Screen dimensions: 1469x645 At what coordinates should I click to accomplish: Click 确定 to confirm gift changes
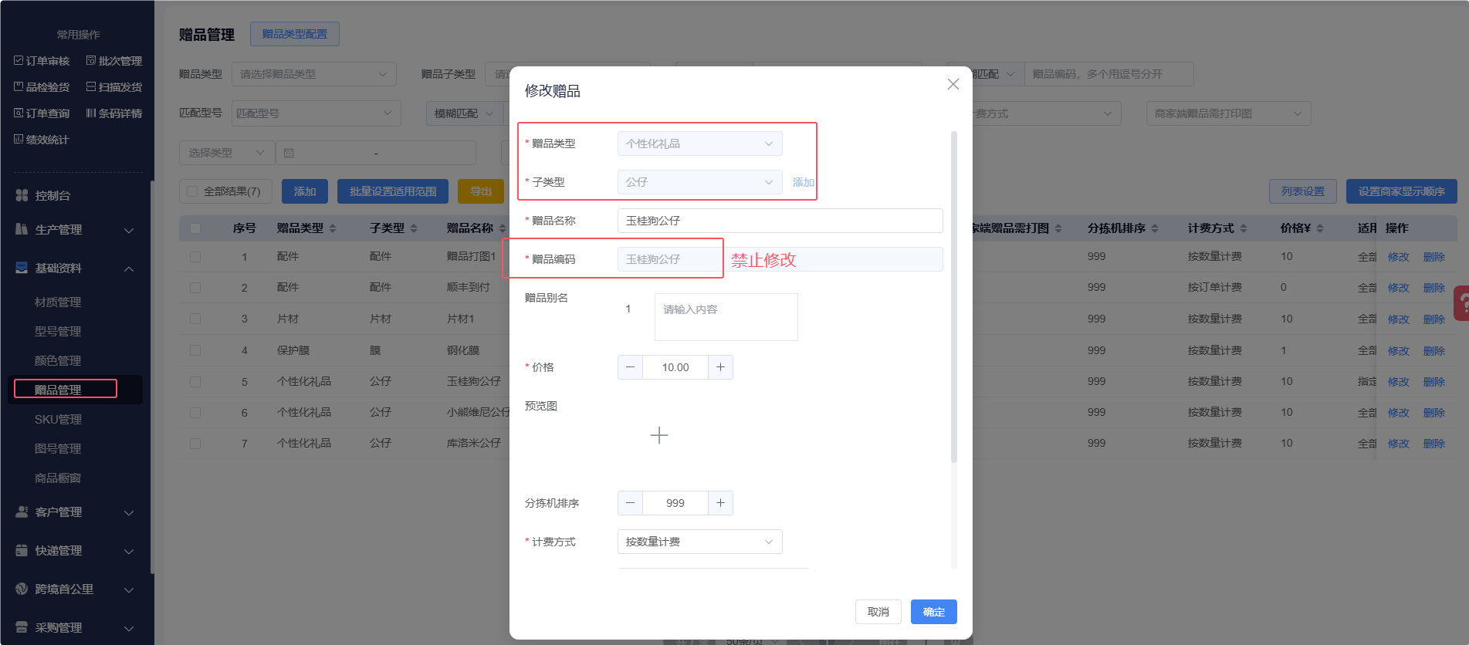pyautogui.click(x=933, y=612)
